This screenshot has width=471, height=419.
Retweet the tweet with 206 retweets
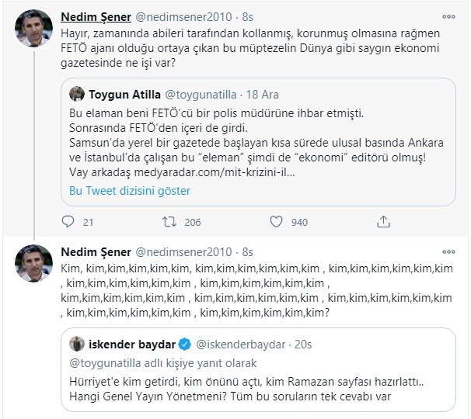tap(167, 222)
